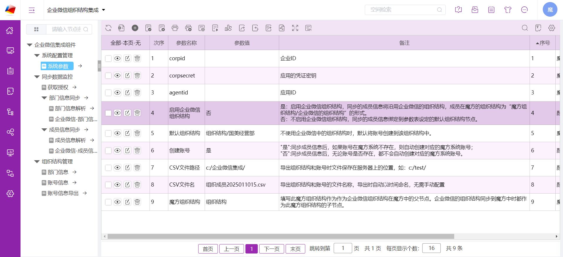Screen dimensions: 563x257
Task: Collapse the 成员信息同步 tree node
Action: (44, 130)
